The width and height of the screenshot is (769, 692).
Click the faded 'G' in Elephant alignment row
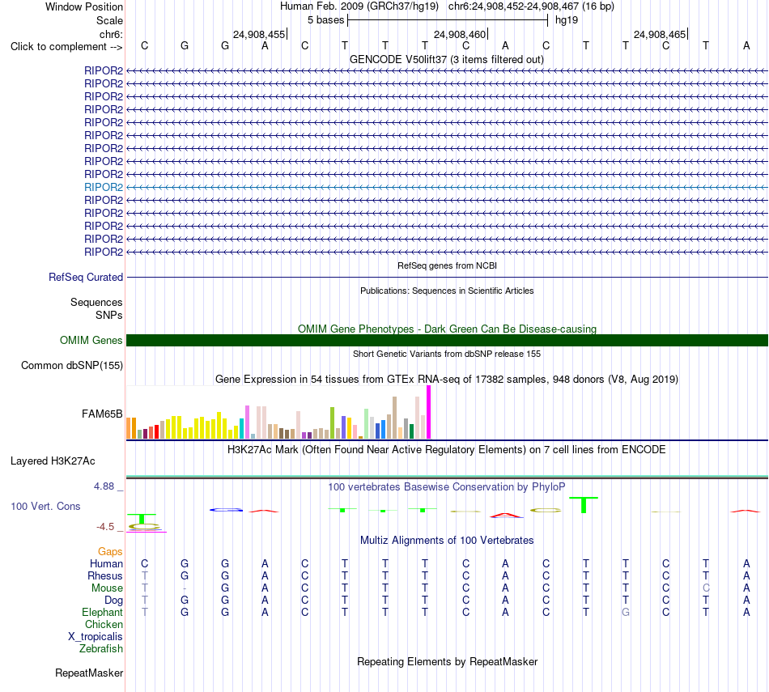(626, 612)
